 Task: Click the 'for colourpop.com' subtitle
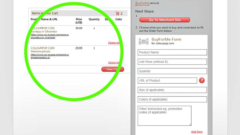(x=163, y=43)
